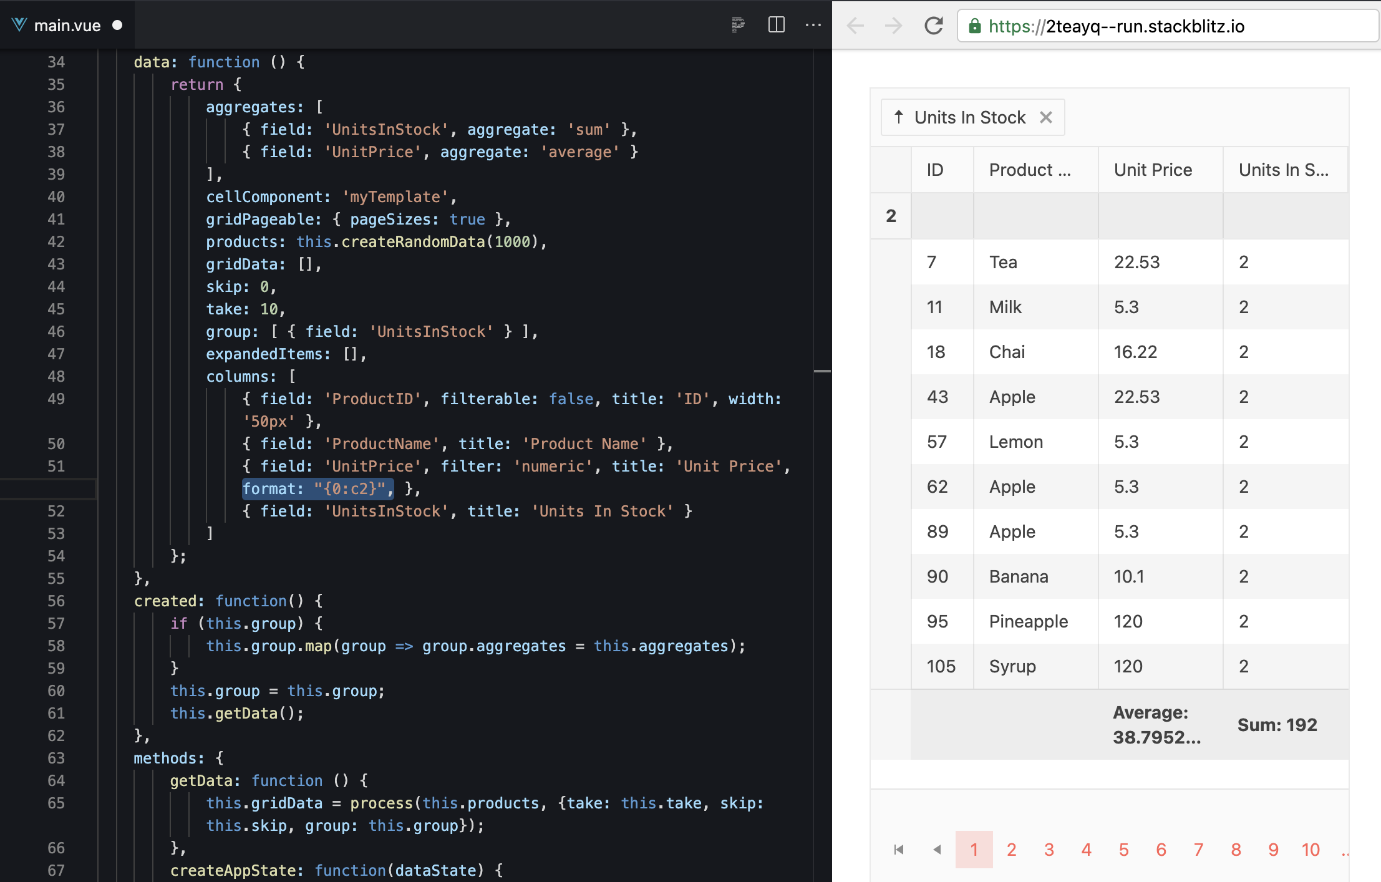This screenshot has width=1381, height=882.
Task: Click the editor scrollbar marker
Action: pos(822,371)
